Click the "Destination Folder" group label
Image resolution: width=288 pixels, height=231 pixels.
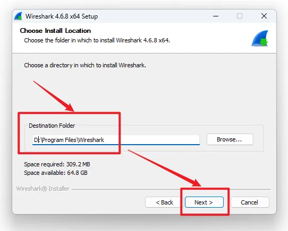[52, 126]
